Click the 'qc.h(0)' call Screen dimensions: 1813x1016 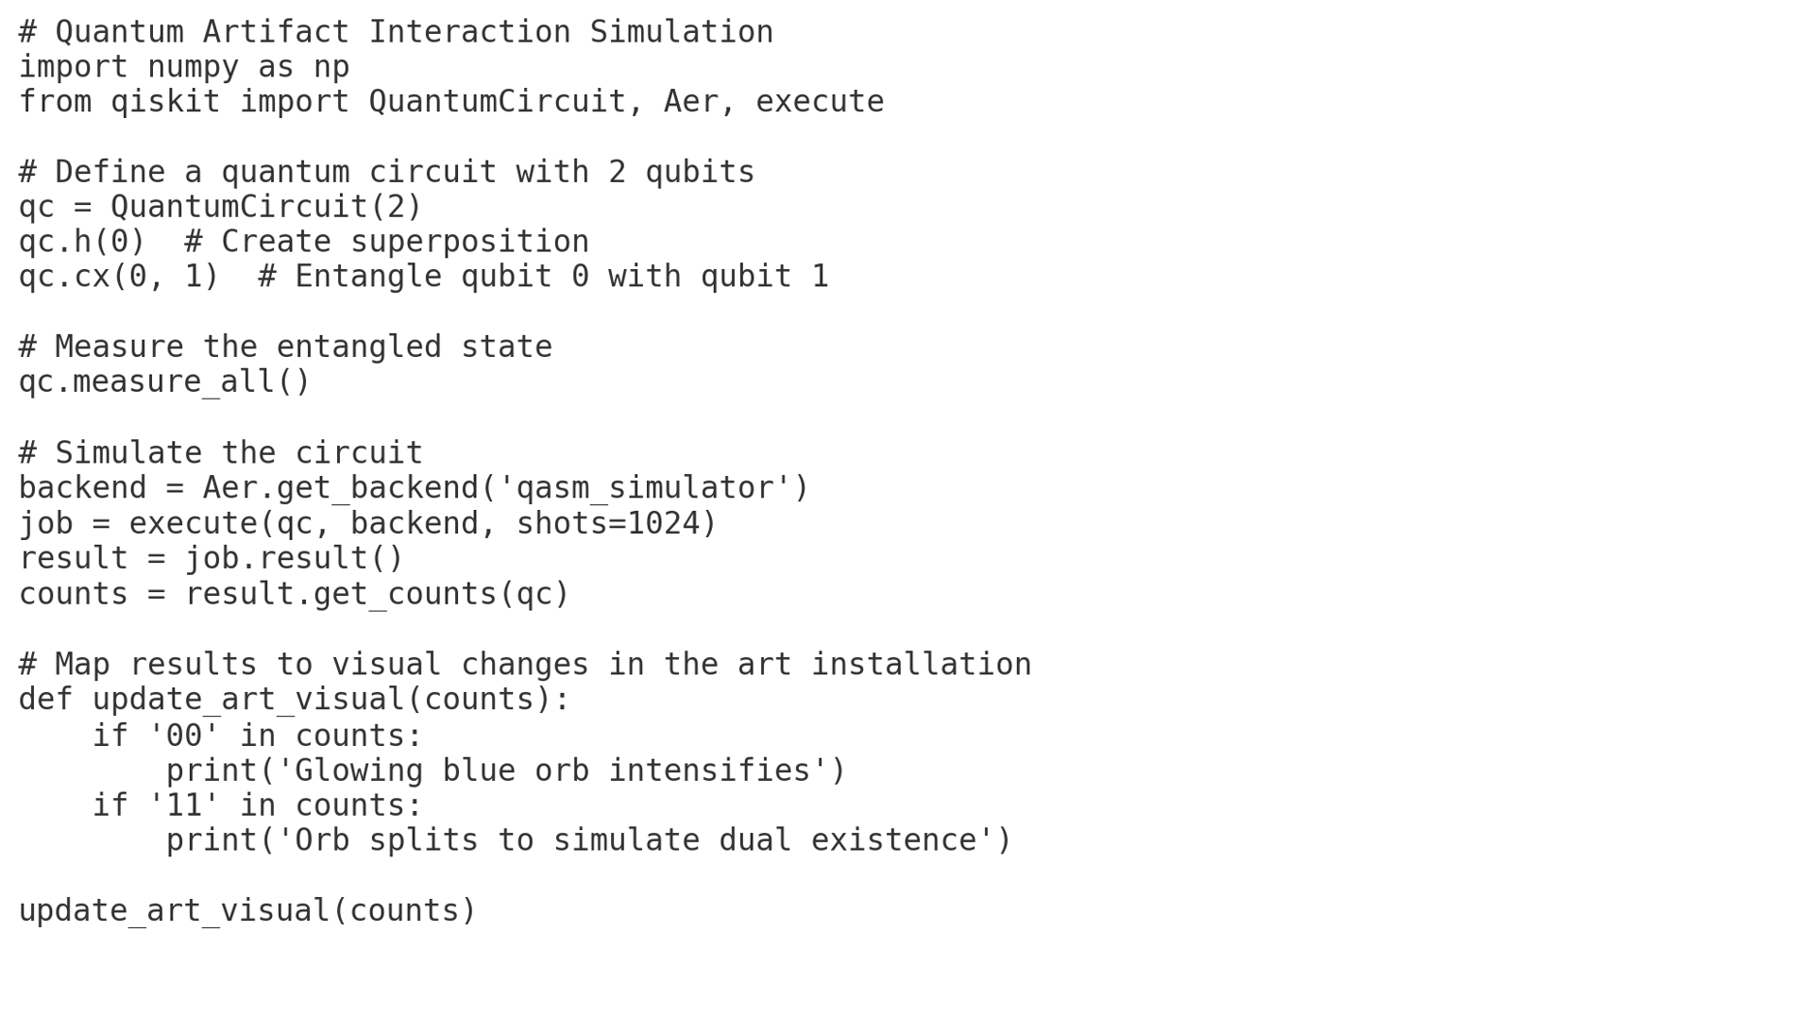point(82,243)
